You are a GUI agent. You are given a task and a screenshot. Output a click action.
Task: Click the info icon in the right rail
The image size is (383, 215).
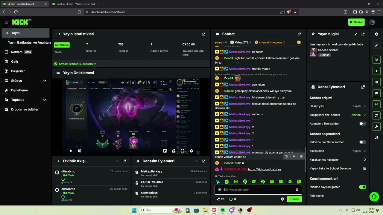click(376, 34)
